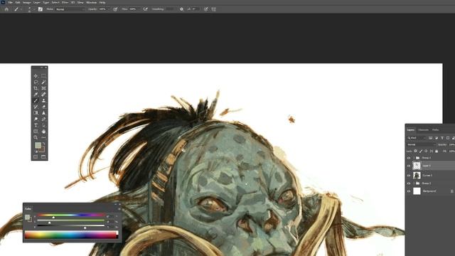Hide the Background layer via its eye icon
Image resolution: width=455 pixels, height=256 pixels.
tap(409, 191)
